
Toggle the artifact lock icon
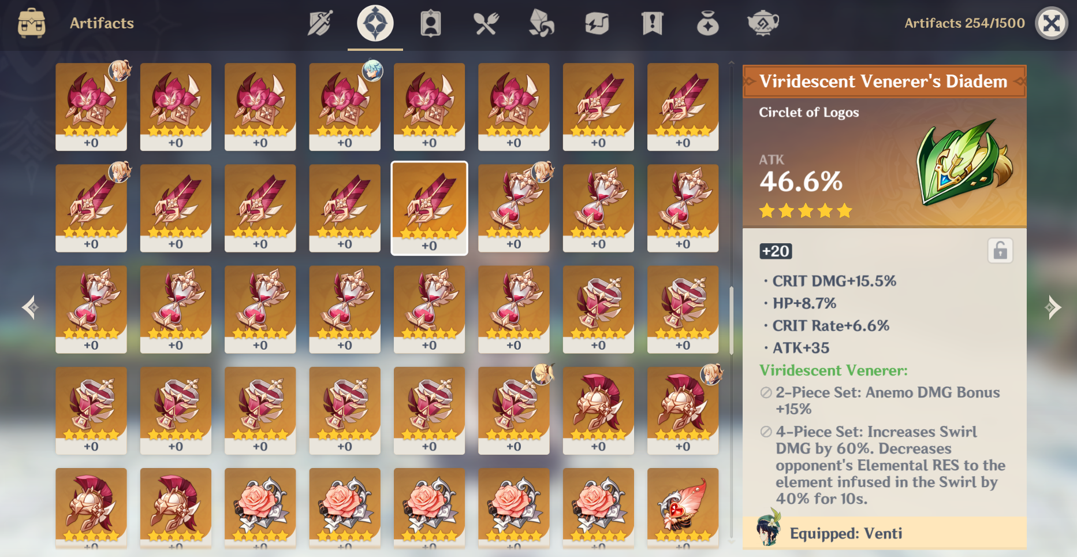pyautogui.click(x=1000, y=251)
